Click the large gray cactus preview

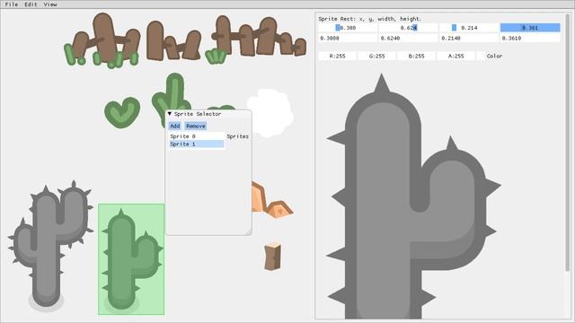point(413,196)
